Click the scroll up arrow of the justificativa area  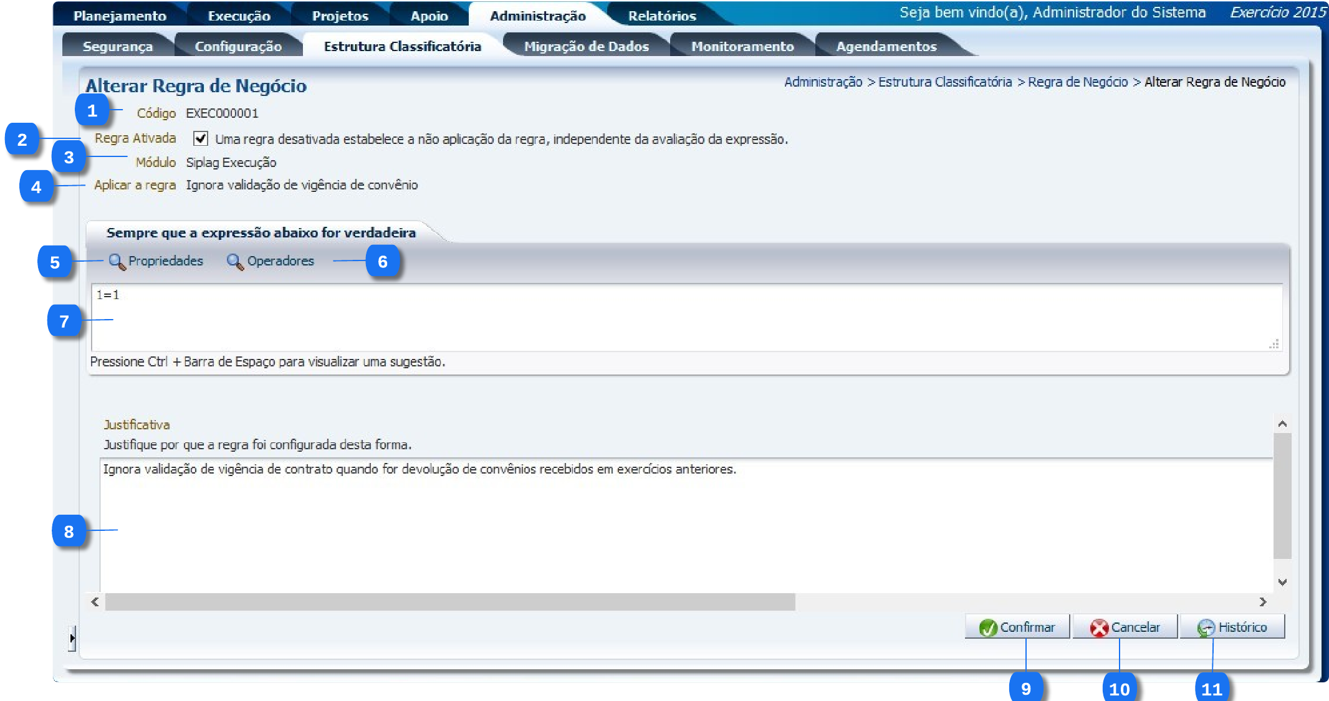coord(1282,424)
